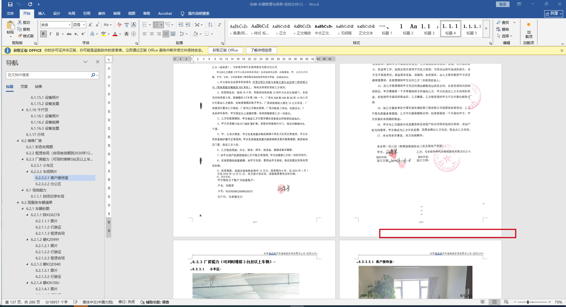Click the 共享 share button

coord(554,14)
